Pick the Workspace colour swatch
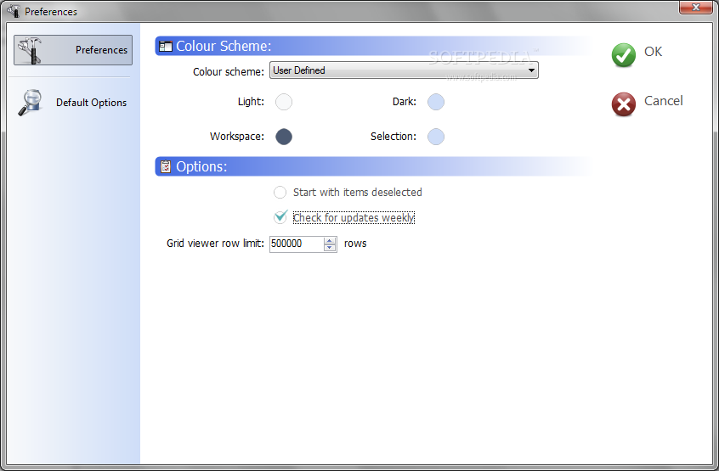Screen dimensions: 719x471 284,137
